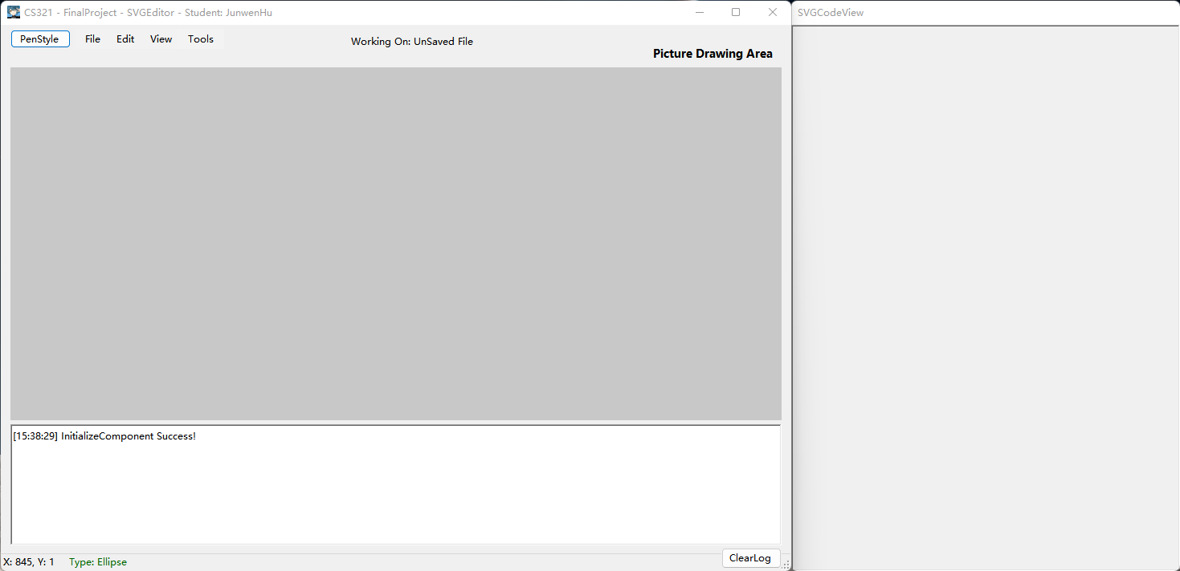The image size is (1180, 571).
Task: Click the window resize grip beside ClearLog
Action: pyautogui.click(x=786, y=565)
